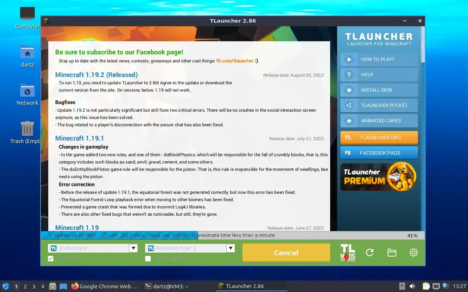Image resolution: width=468 pixels, height=292 pixels.
Task: Switch to workspace 3
Action: pos(34,287)
